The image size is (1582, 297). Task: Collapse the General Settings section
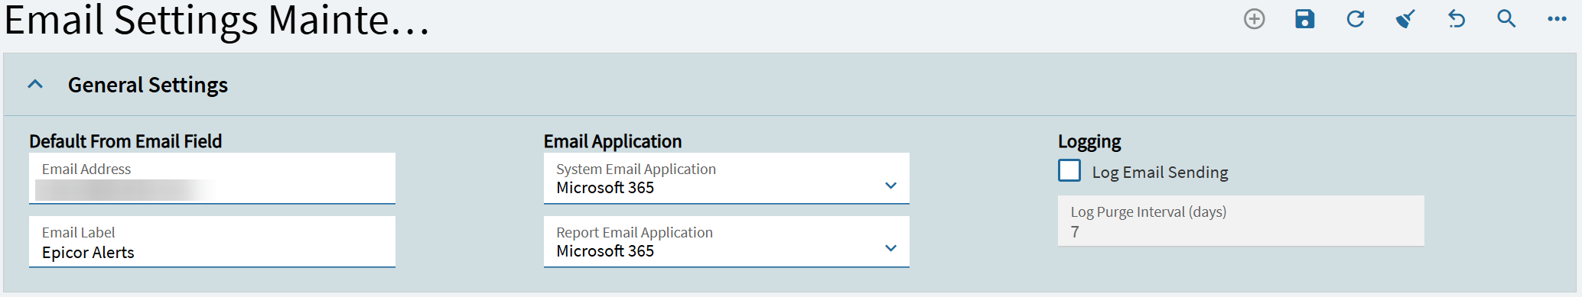pos(35,85)
